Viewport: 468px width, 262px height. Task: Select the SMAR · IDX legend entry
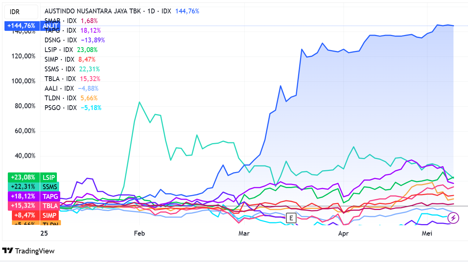[x=60, y=21]
